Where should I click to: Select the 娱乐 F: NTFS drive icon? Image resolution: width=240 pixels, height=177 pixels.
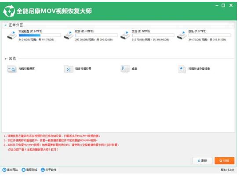pyautogui.click(x=182, y=35)
